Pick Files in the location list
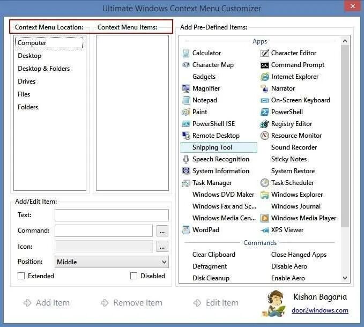Image resolution: width=364 pixels, height=327 pixels. tap(24, 94)
